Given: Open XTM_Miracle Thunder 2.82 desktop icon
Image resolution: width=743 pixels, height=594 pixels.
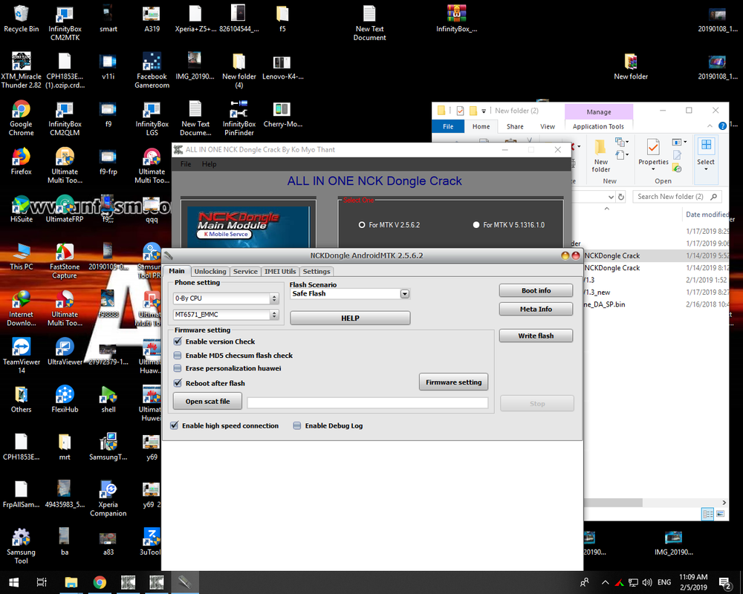Looking at the screenshot, I should (x=22, y=70).
